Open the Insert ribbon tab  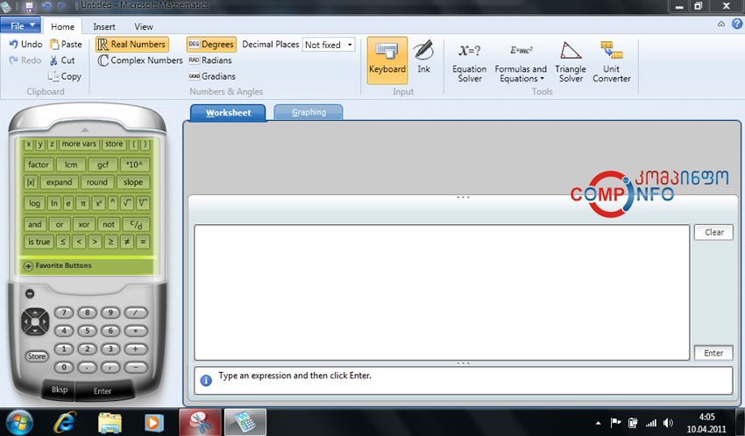[104, 26]
